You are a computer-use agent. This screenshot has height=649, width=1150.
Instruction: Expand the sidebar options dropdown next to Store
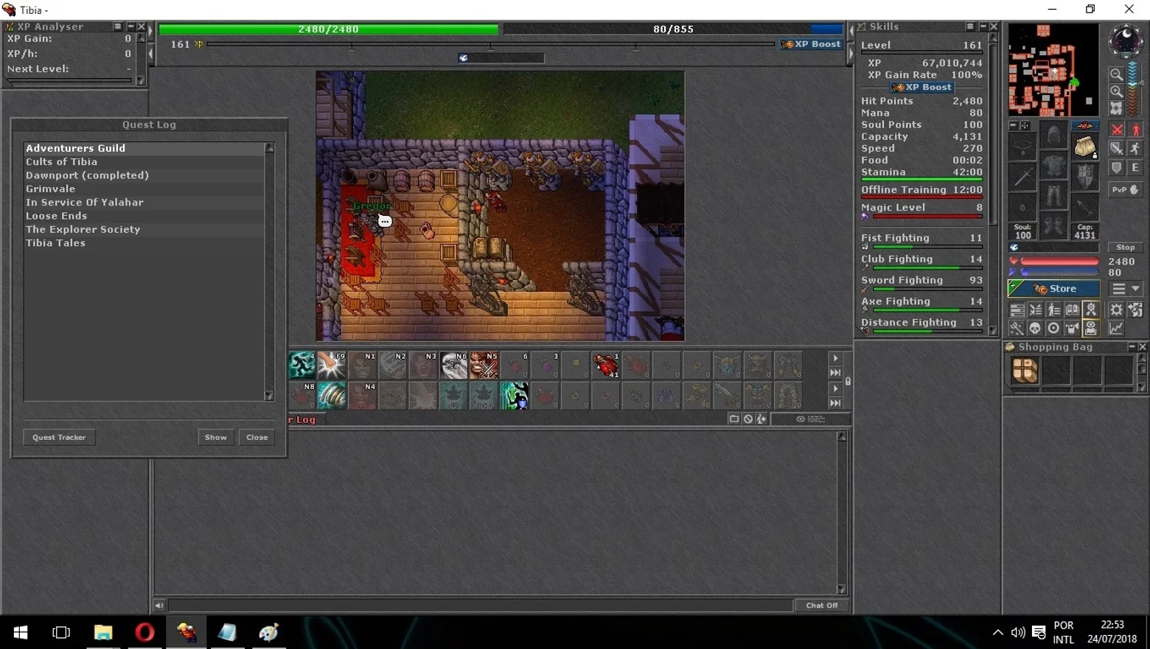pos(1126,289)
